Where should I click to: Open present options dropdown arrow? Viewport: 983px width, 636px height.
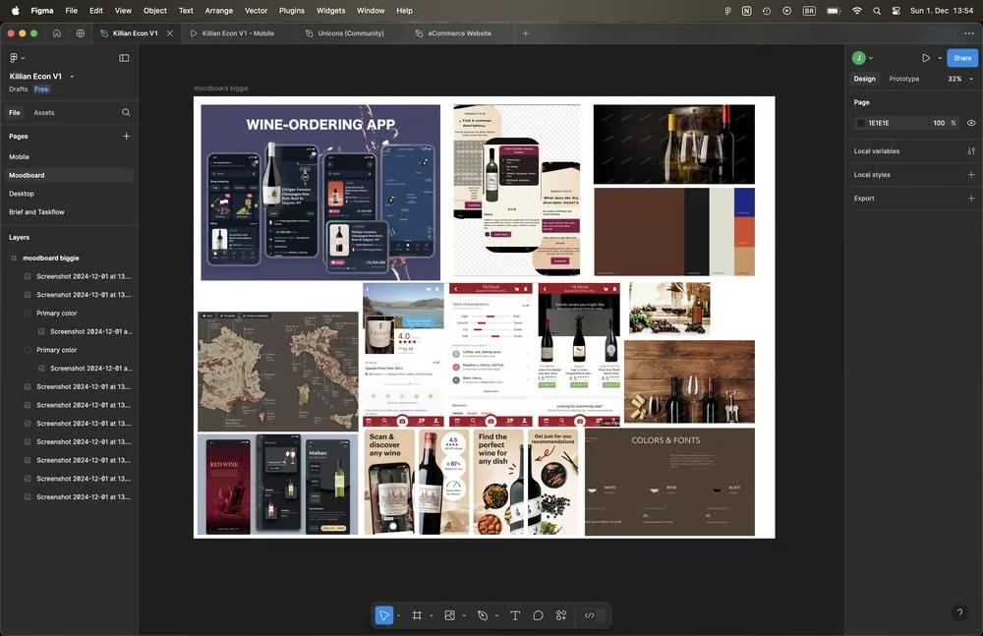[x=940, y=58]
